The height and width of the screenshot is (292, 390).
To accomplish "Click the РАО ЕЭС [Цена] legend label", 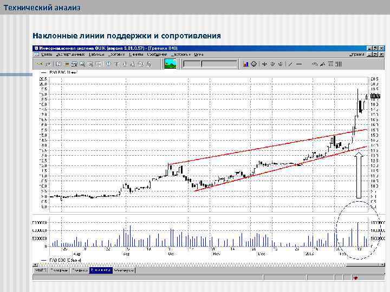I will click(63, 72).
